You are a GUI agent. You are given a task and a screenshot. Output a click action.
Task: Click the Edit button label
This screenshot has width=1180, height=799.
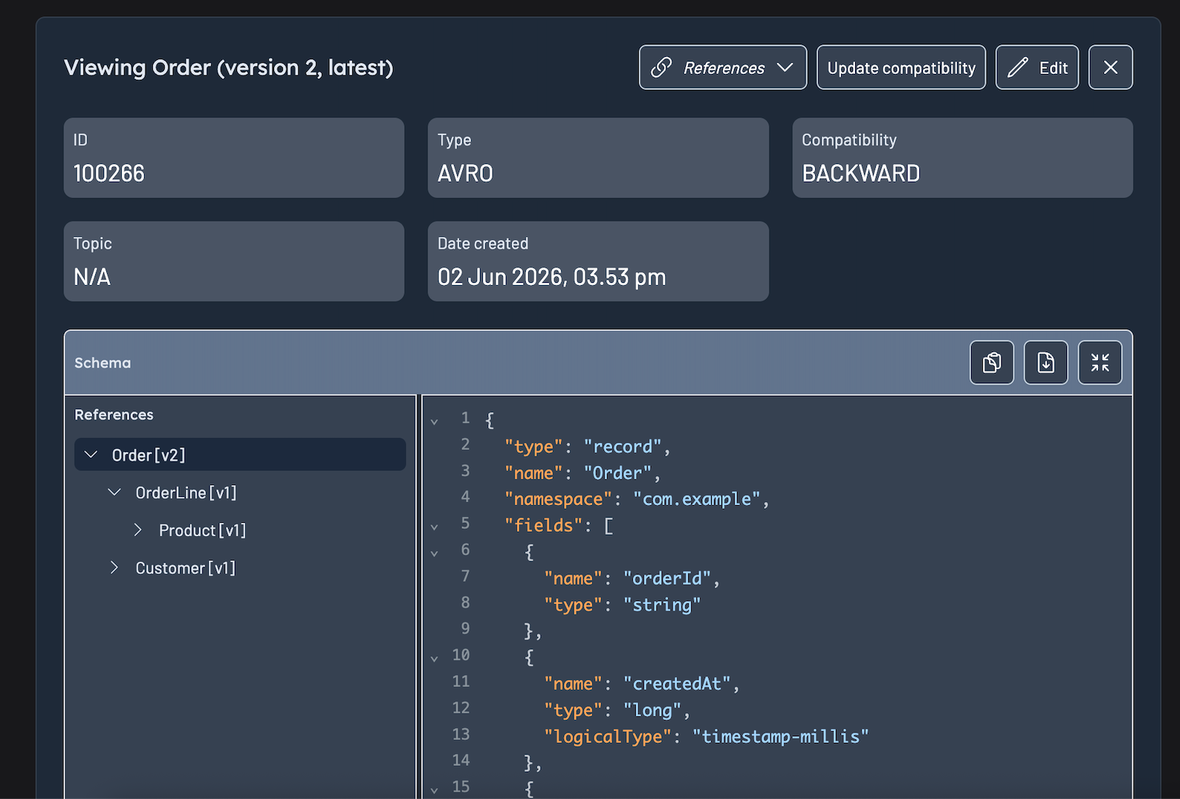click(1054, 68)
